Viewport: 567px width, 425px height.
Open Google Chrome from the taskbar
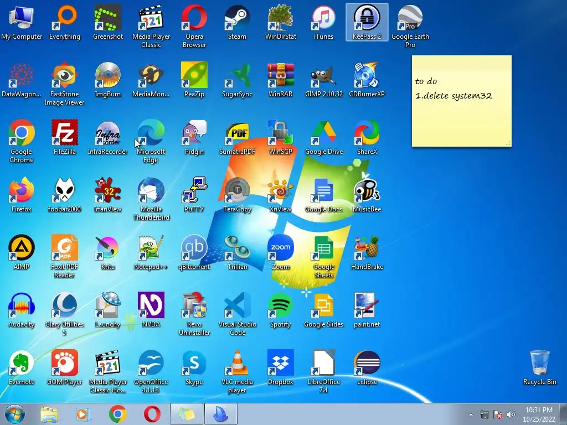[x=117, y=414]
